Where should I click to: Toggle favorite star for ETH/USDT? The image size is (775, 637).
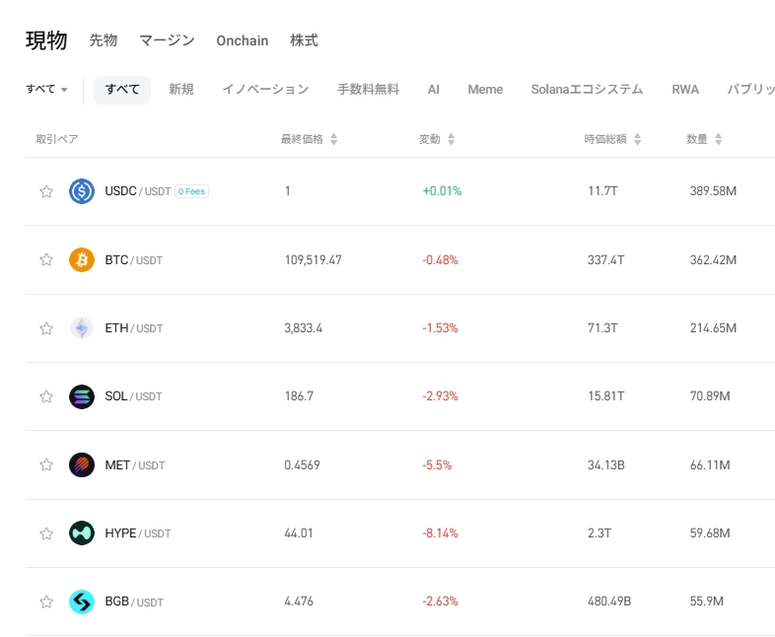pyautogui.click(x=46, y=328)
